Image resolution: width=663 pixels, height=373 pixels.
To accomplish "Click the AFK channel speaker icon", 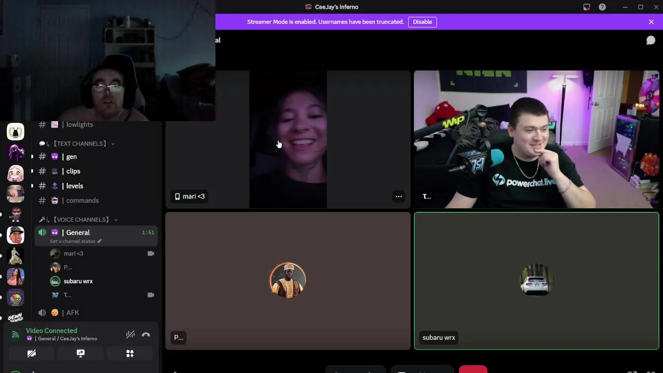I will tap(42, 312).
